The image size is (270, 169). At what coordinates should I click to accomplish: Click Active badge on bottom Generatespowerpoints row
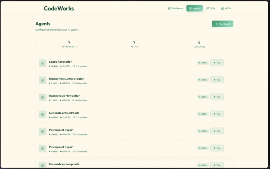tap(203, 165)
